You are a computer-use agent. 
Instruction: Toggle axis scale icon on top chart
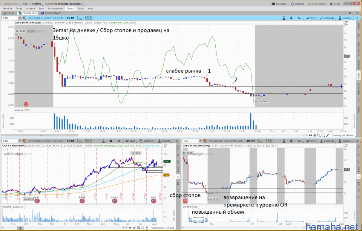pos(346,23)
